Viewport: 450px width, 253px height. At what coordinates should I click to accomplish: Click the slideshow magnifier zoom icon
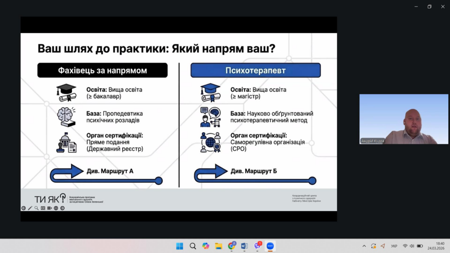pos(36,208)
